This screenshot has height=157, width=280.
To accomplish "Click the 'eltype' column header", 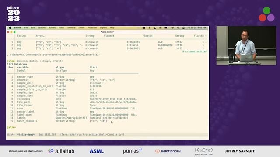I will 60,67.
